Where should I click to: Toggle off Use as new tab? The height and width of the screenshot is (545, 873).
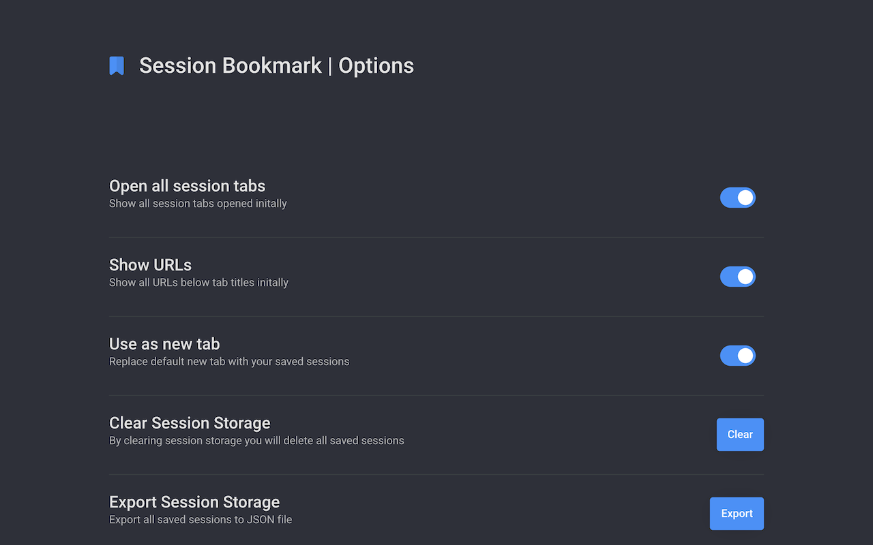point(737,356)
